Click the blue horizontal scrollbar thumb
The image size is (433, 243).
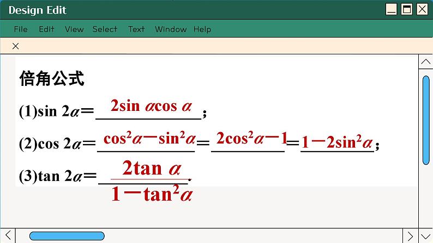click(67, 235)
